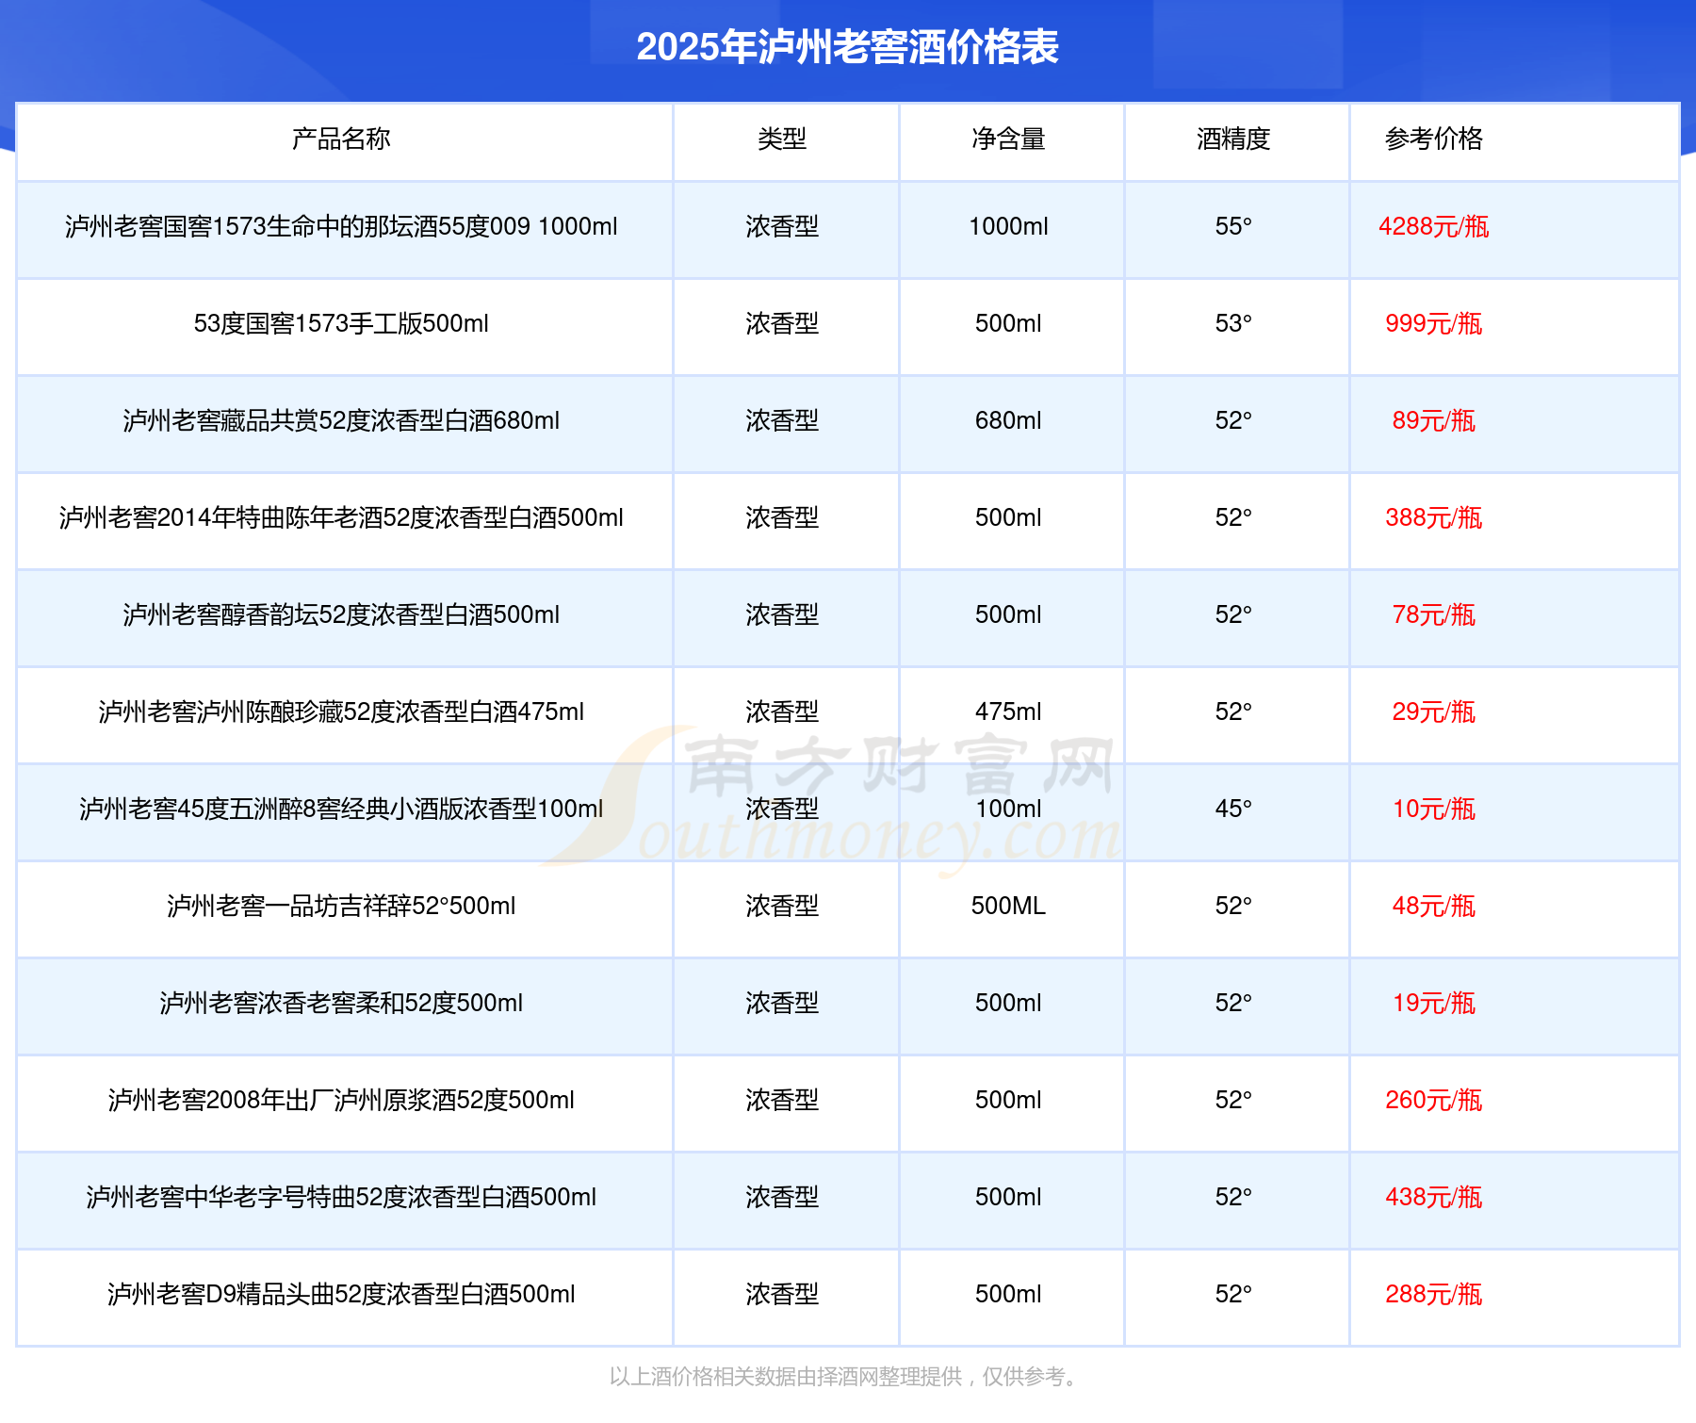The height and width of the screenshot is (1423, 1696).
Task: Select the 酒精度 column header
Action: [1233, 139]
